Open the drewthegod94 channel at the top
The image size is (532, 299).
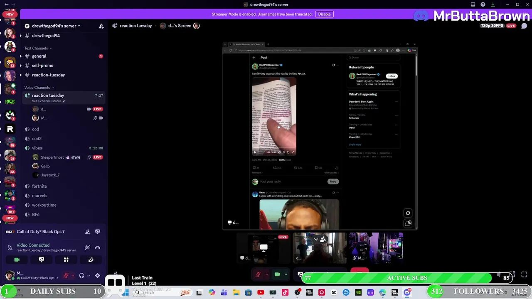click(46, 36)
